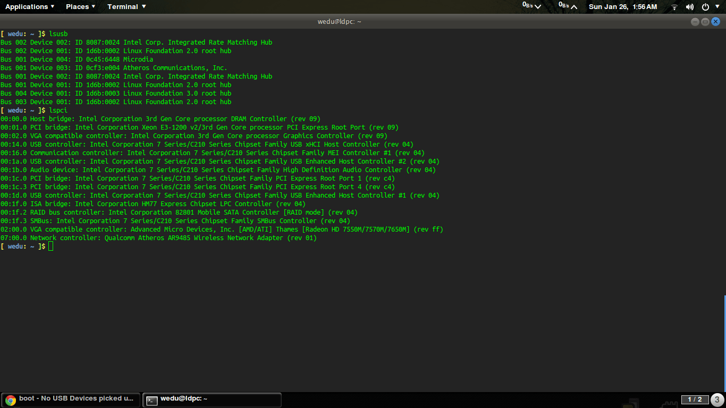Click the power icon in top panel

tap(705, 7)
